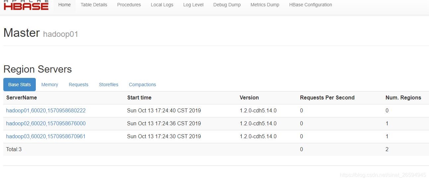Open Debug Dump

(227, 5)
